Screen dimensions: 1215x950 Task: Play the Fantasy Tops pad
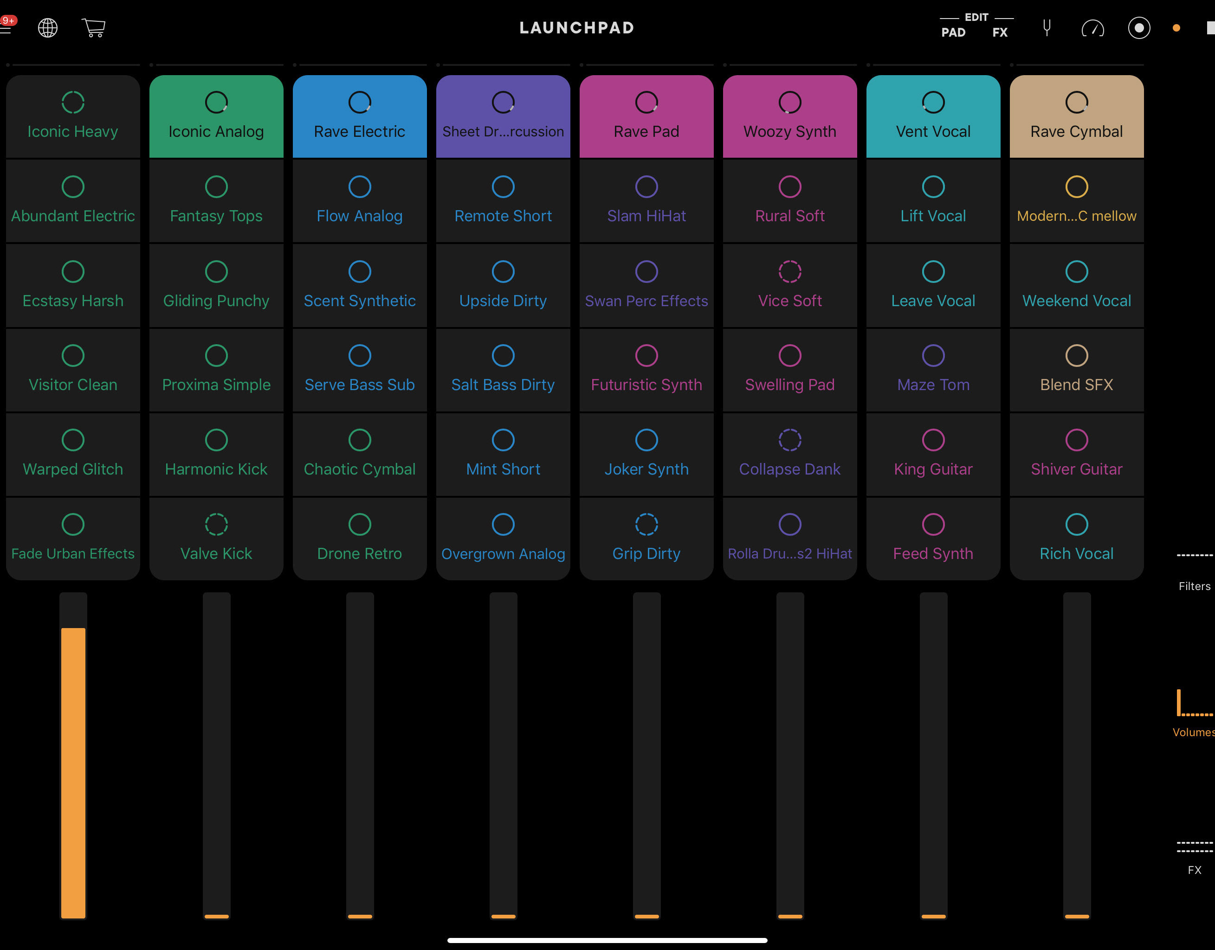[x=216, y=201]
